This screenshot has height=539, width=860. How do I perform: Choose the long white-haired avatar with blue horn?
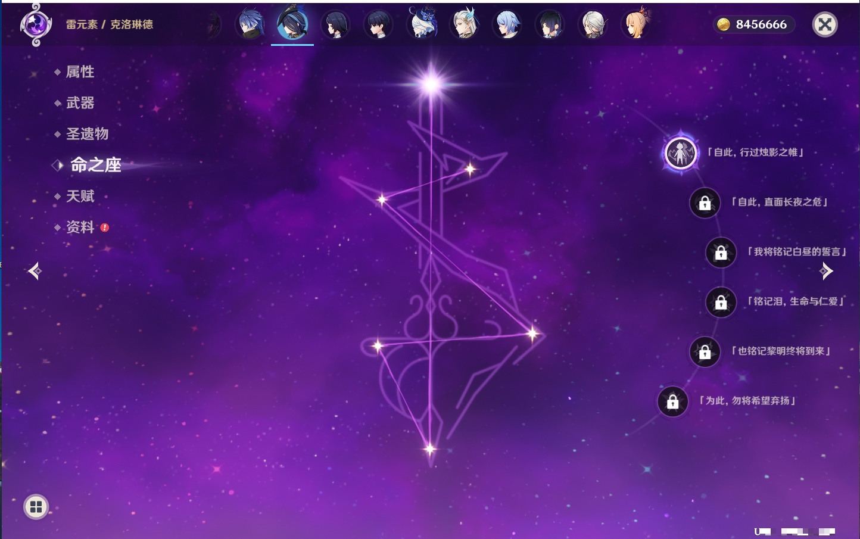pos(465,24)
